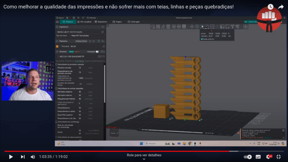Uncheck the Escala uniforme checkbox
The width and height of the screenshot is (288, 162).
(202, 39)
